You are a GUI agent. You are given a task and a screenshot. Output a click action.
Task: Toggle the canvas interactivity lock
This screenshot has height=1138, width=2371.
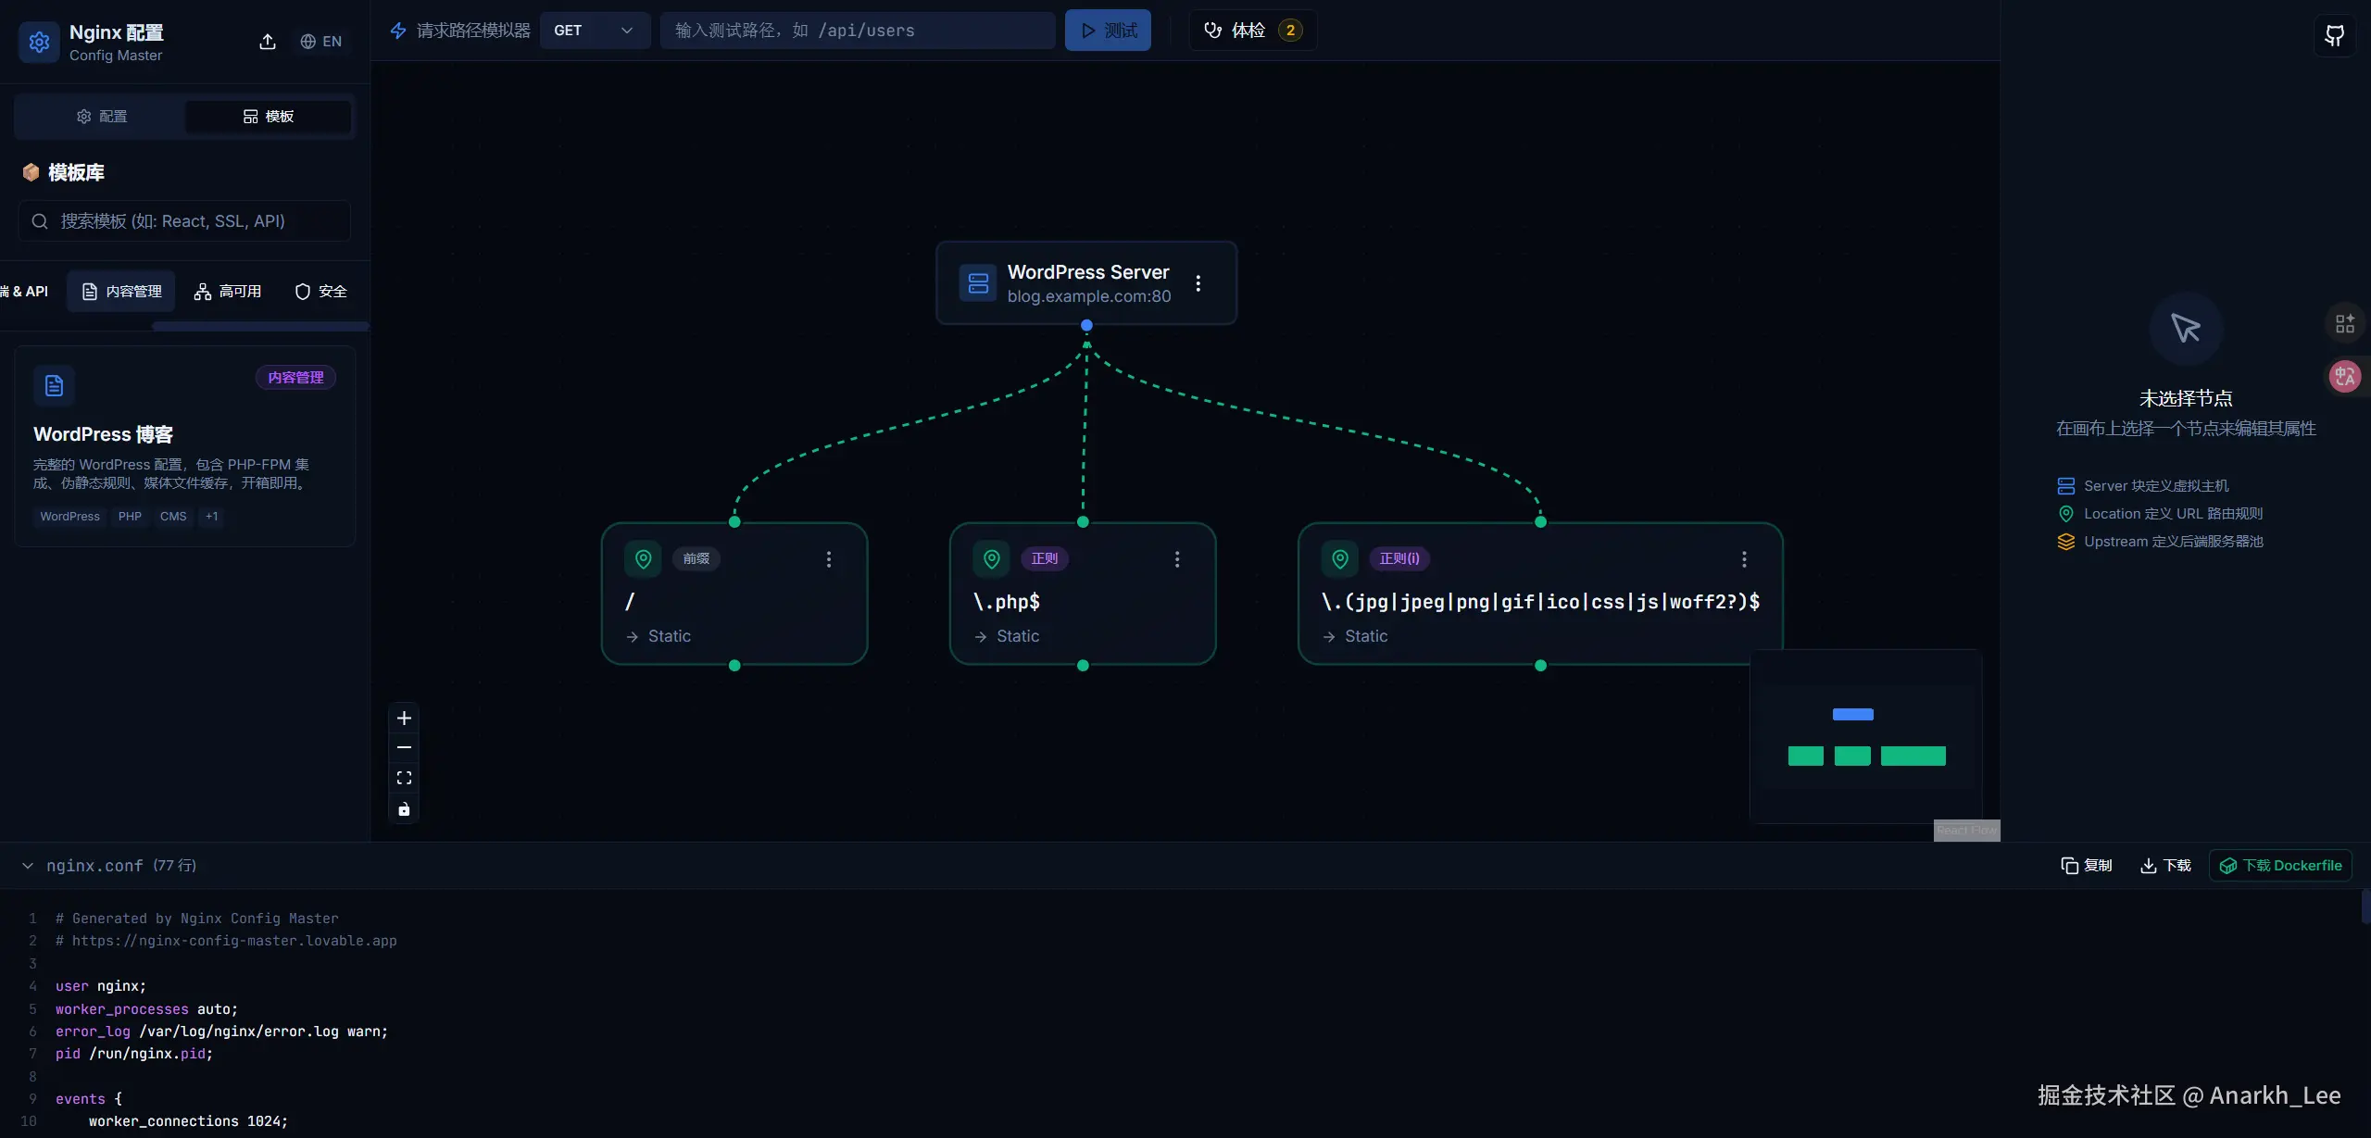coord(404,810)
